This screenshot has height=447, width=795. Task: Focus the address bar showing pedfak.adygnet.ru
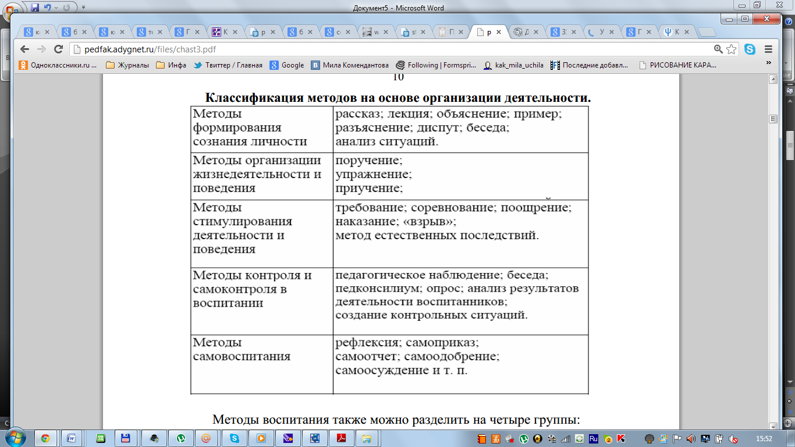[390, 49]
